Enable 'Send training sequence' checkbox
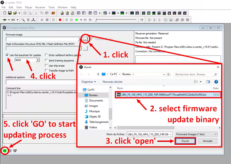 pos(46,60)
